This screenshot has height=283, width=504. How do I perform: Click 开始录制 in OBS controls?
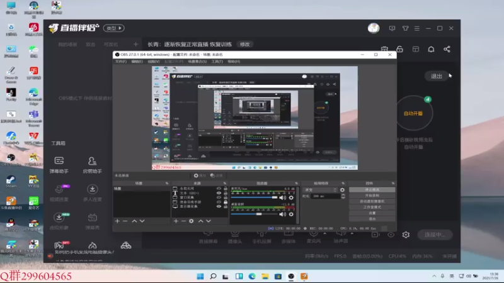click(x=372, y=196)
